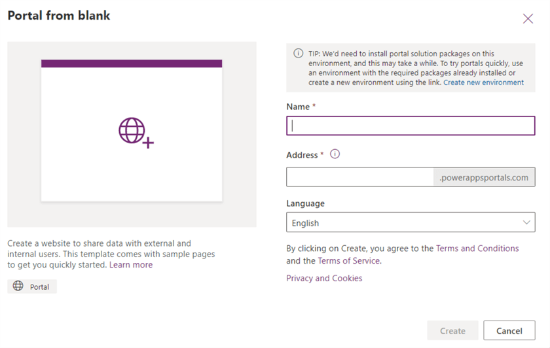Image resolution: width=550 pixels, height=348 pixels.
Task: Open the Terms of Service link
Action: coord(348,261)
